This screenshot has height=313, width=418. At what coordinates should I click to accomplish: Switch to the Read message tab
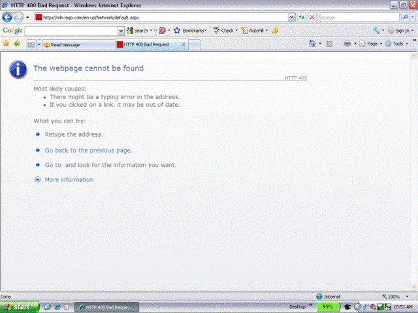[78, 45]
